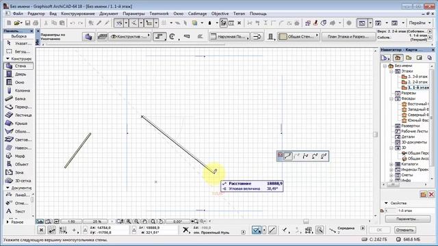Open the Teamwork menu
Viewport: 438px width, 246px height.
click(x=159, y=14)
